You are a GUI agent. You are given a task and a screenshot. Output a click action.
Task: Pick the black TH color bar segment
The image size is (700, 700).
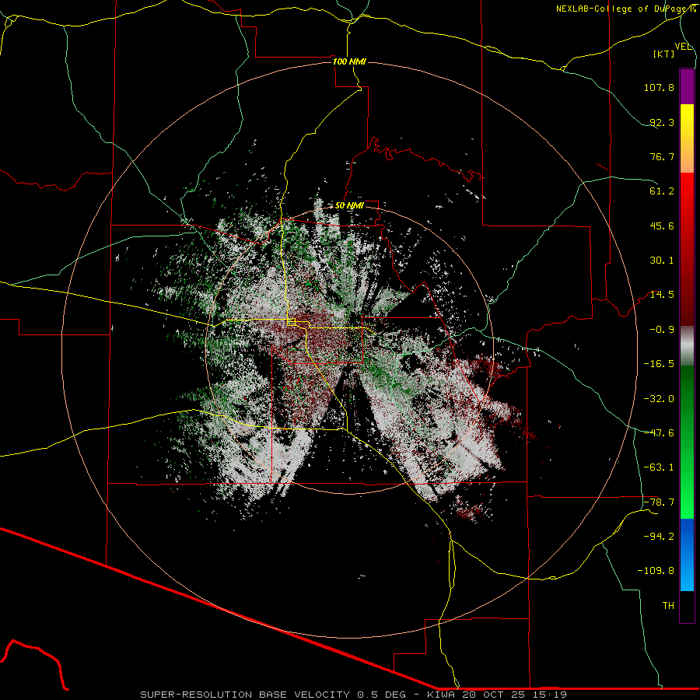coord(687,606)
